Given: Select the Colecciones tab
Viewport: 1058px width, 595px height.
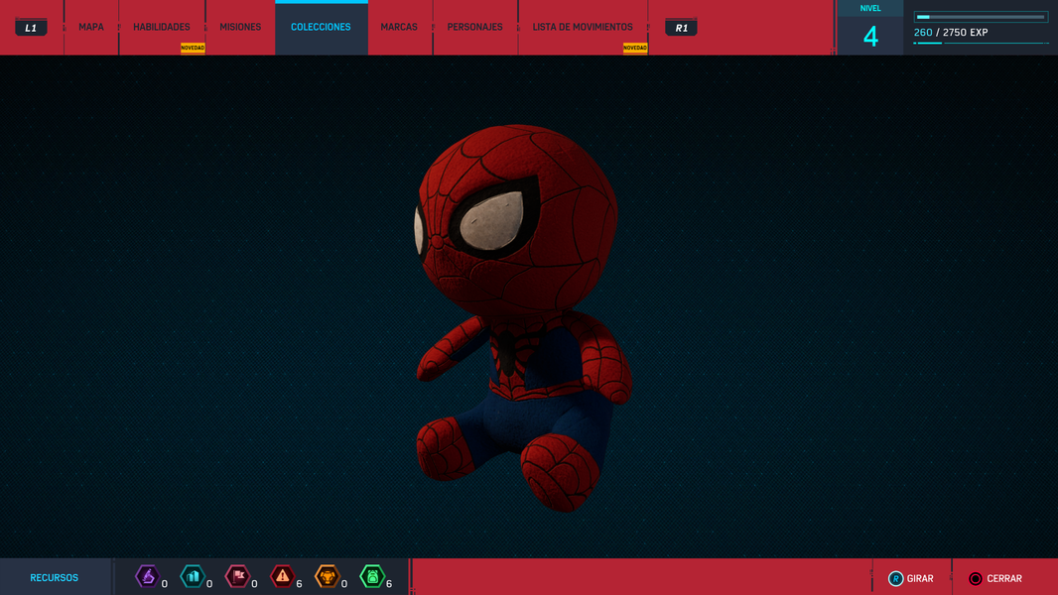Looking at the screenshot, I should point(322,27).
